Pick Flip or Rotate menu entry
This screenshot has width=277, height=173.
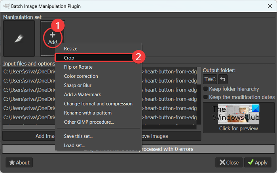(78, 67)
